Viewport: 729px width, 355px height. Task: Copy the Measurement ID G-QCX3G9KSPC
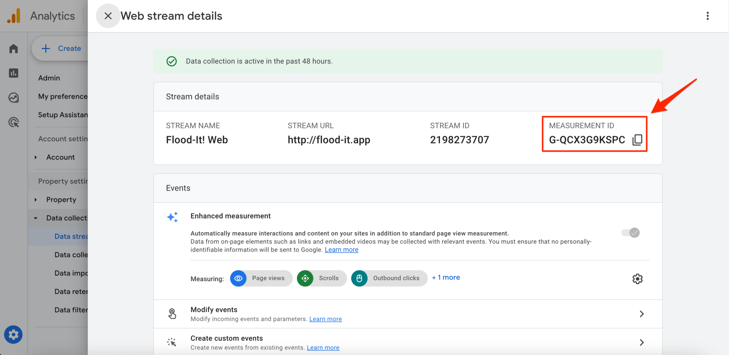tap(637, 140)
